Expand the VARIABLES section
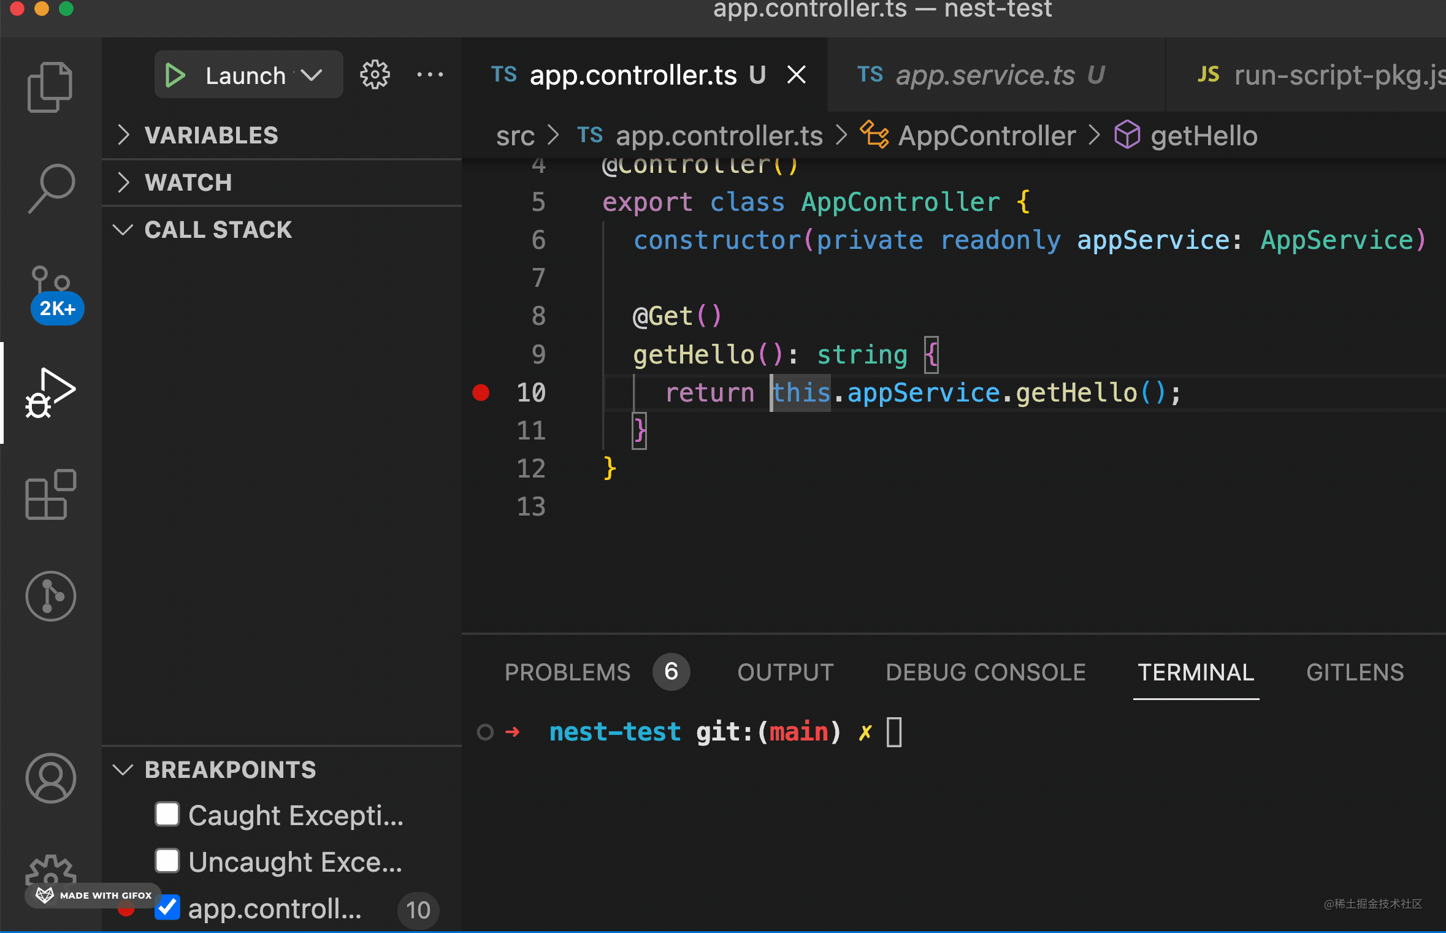The width and height of the screenshot is (1446, 933). pyautogui.click(x=211, y=135)
